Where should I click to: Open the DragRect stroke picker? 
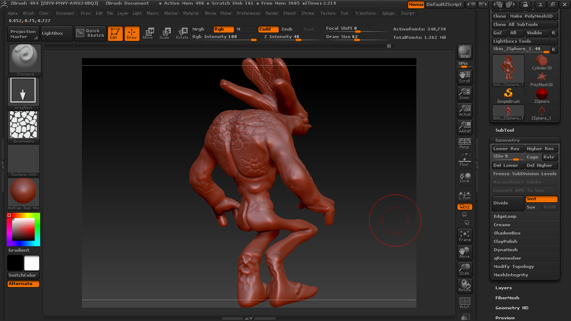tap(23, 94)
